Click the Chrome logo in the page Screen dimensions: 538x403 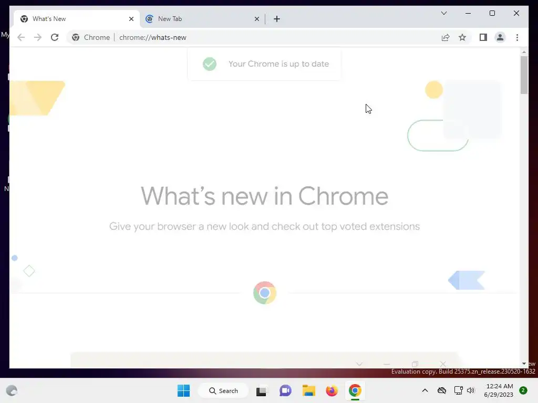point(265,293)
